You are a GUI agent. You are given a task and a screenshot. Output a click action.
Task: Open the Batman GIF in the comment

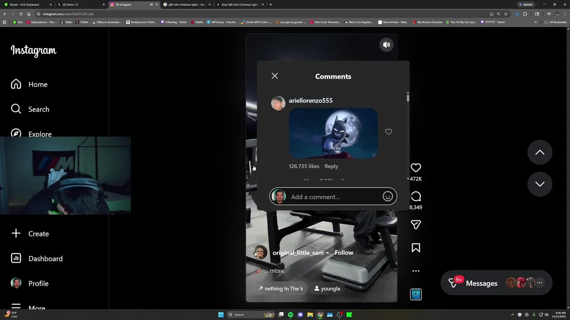coord(334,133)
